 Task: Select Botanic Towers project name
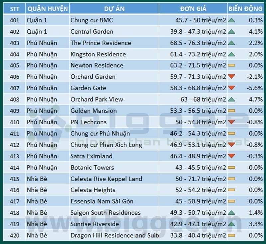point(92,168)
